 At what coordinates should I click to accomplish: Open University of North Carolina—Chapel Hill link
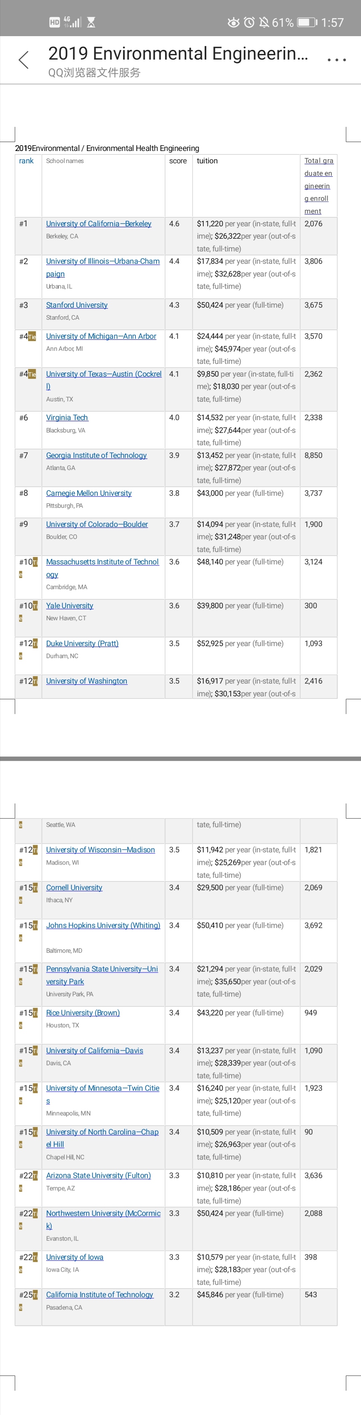tap(102, 1138)
